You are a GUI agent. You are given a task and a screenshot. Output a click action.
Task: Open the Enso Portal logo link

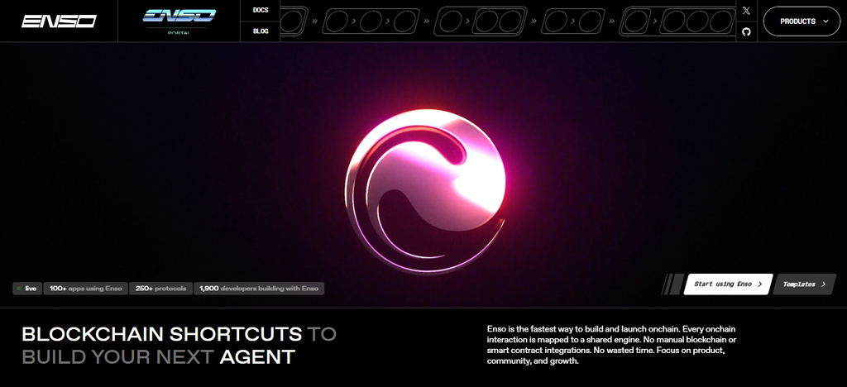179,21
